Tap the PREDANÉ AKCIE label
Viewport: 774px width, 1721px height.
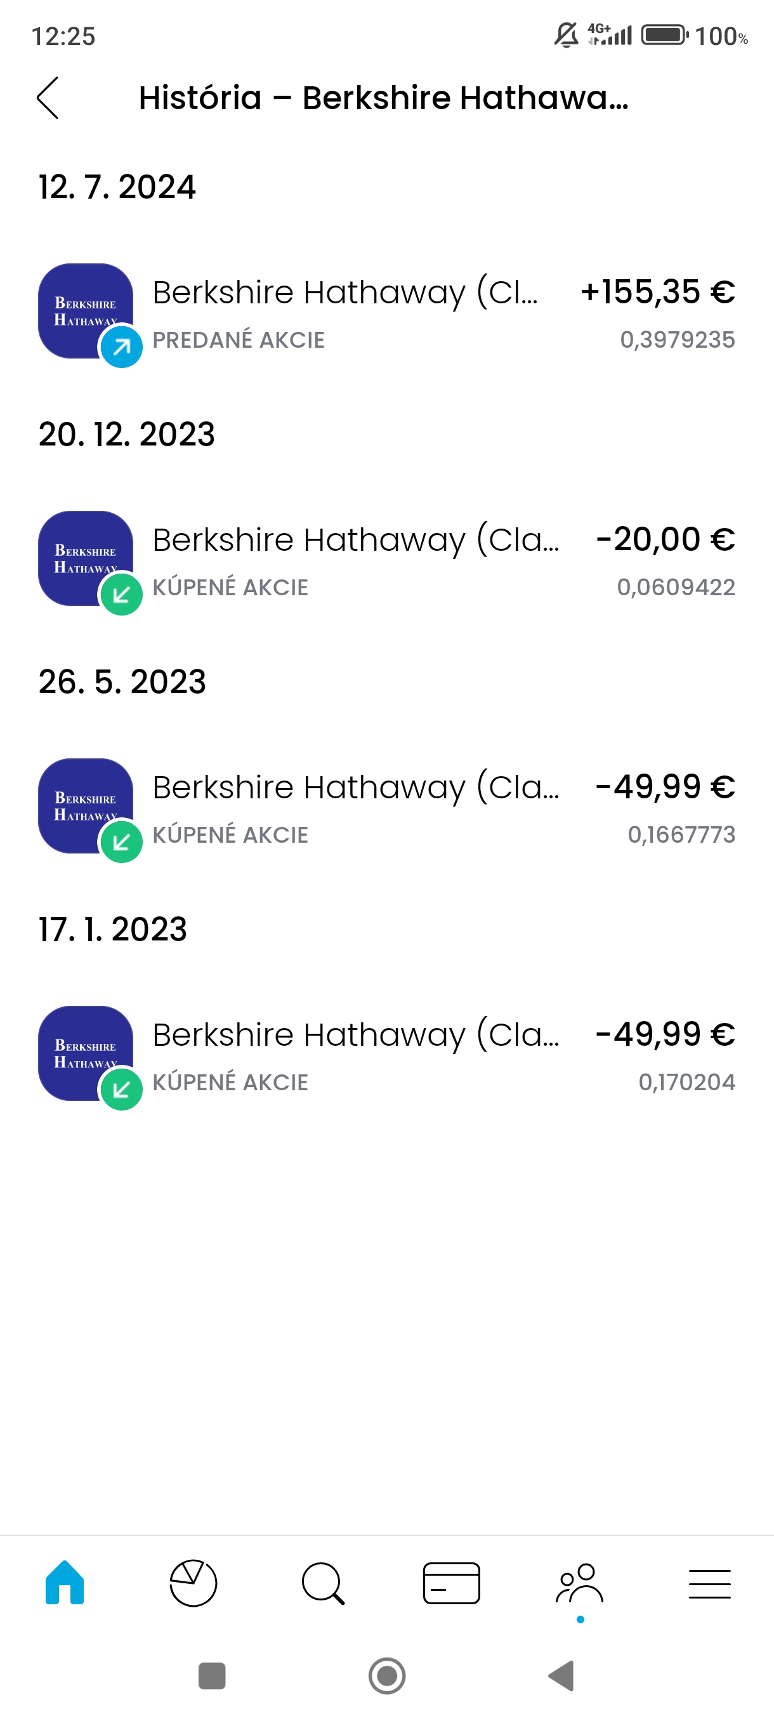pos(239,340)
